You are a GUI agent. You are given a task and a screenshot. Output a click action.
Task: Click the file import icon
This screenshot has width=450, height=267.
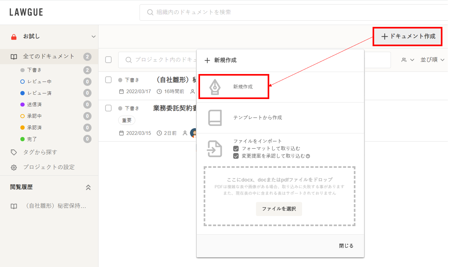point(215,149)
